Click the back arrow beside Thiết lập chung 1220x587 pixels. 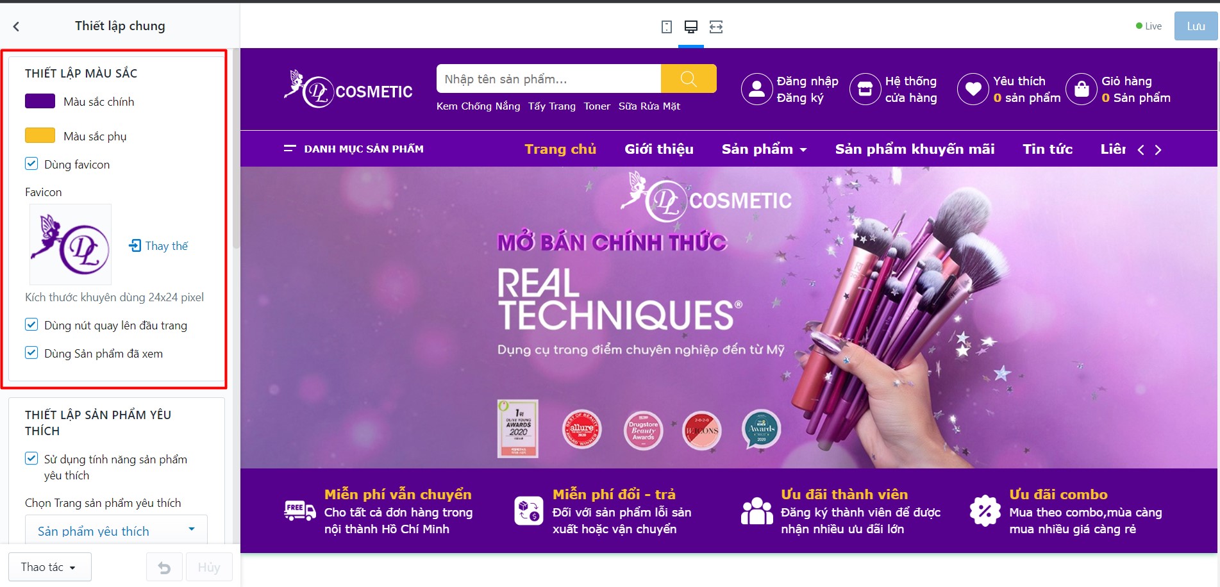tap(16, 26)
